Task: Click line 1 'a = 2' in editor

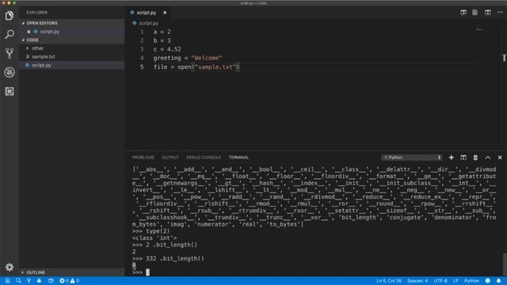Action: 162,32
